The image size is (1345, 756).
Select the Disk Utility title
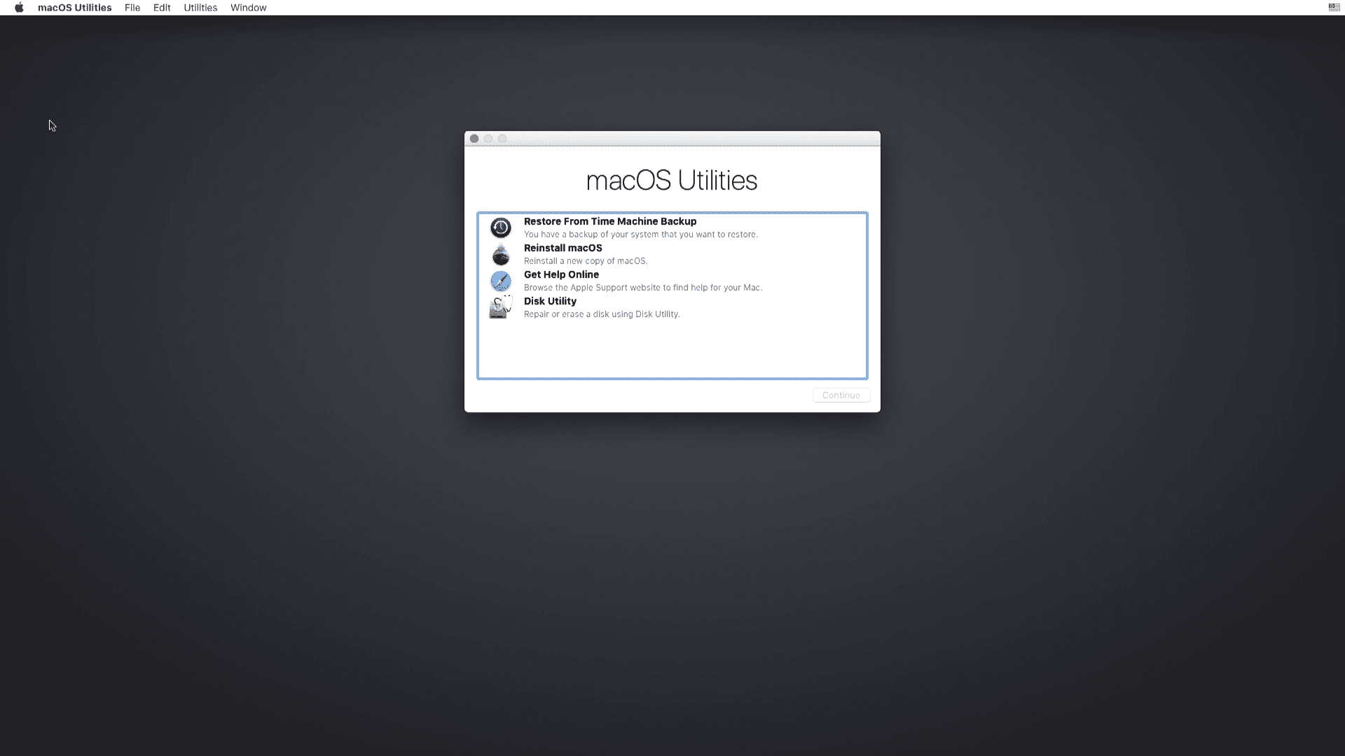pyautogui.click(x=550, y=301)
